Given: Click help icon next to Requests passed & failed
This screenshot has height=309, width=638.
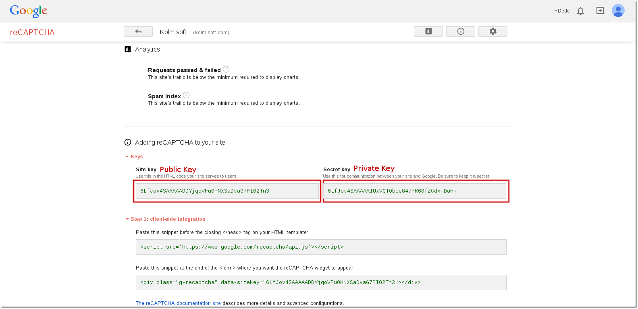Looking at the screenshot, I should (x=226, y=69).
